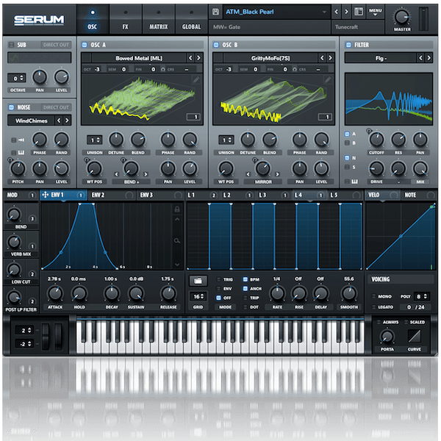
Task: Click the OSC B wavetable edit pencil icon
Action: (328, 80)
